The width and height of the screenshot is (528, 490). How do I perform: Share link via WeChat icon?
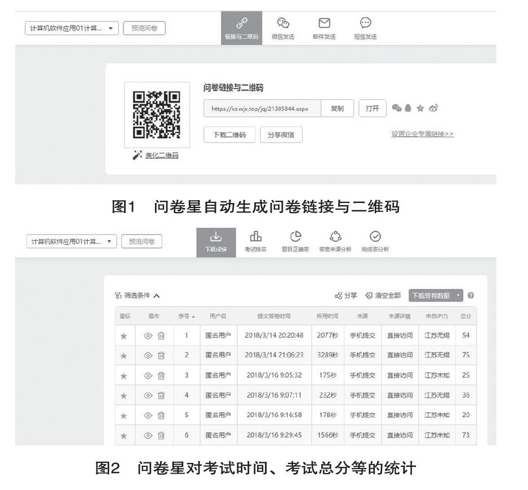coord(397,108)
